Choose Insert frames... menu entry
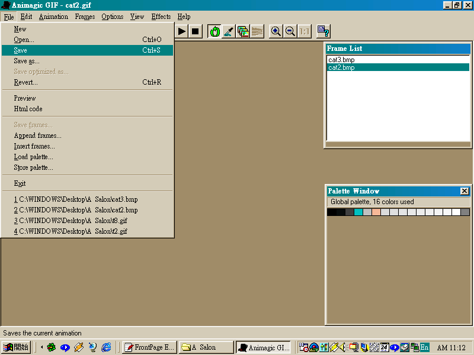 pos(87,146)
